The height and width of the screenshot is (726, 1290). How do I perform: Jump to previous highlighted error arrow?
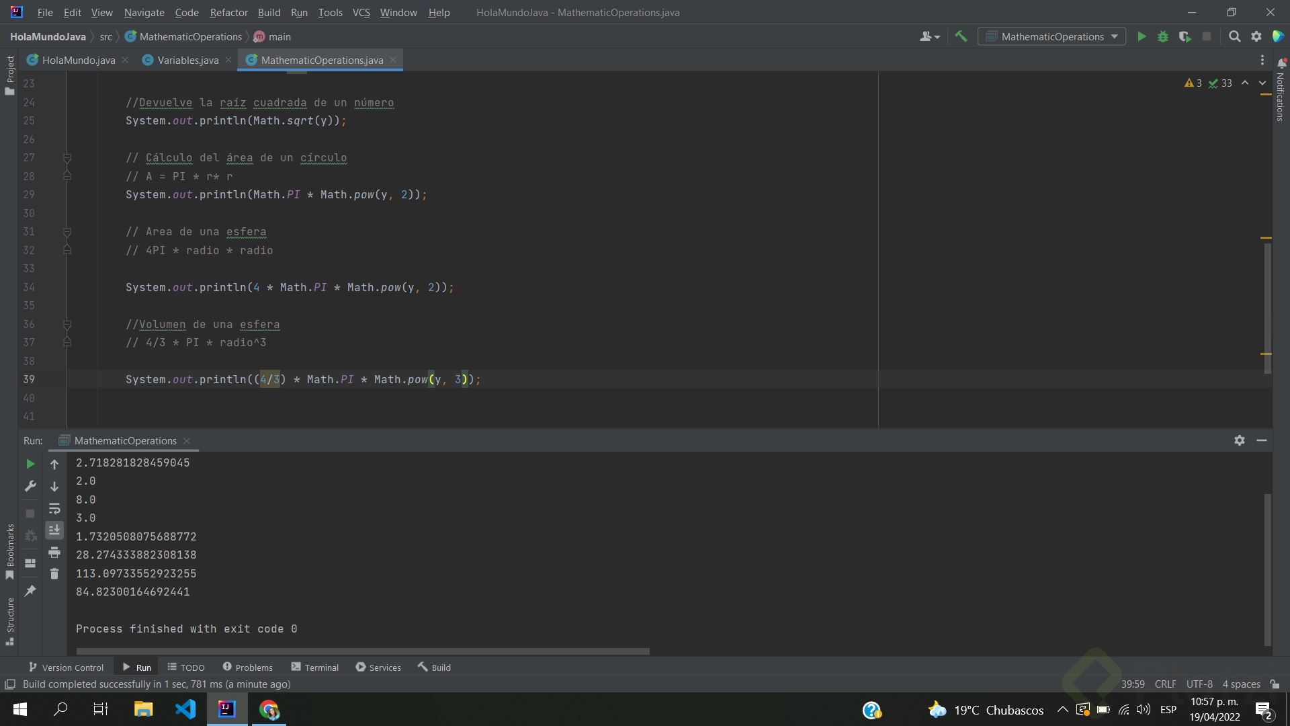coord(1245,83)
